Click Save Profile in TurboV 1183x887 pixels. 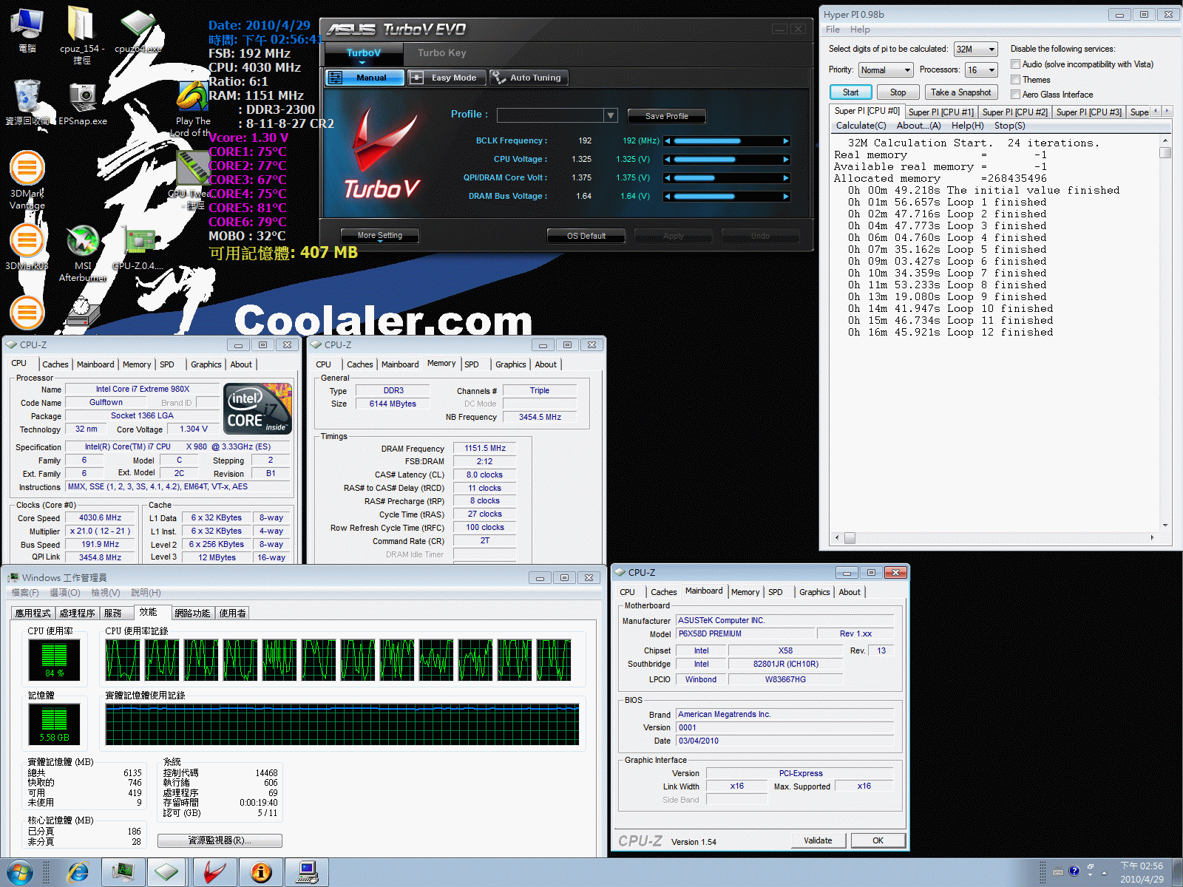pos(666,116)
